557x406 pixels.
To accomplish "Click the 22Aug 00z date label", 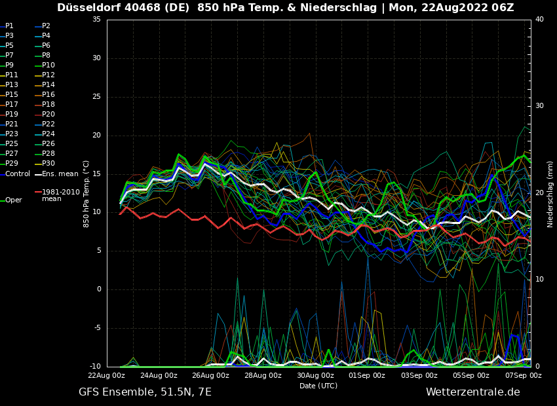I will [107, 376].
